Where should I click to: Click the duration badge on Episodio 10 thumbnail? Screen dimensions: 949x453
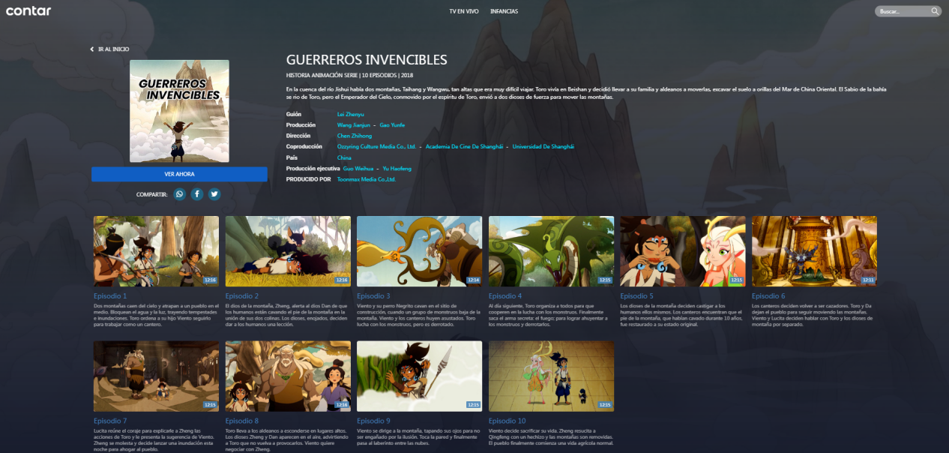(x=605, y=405)
